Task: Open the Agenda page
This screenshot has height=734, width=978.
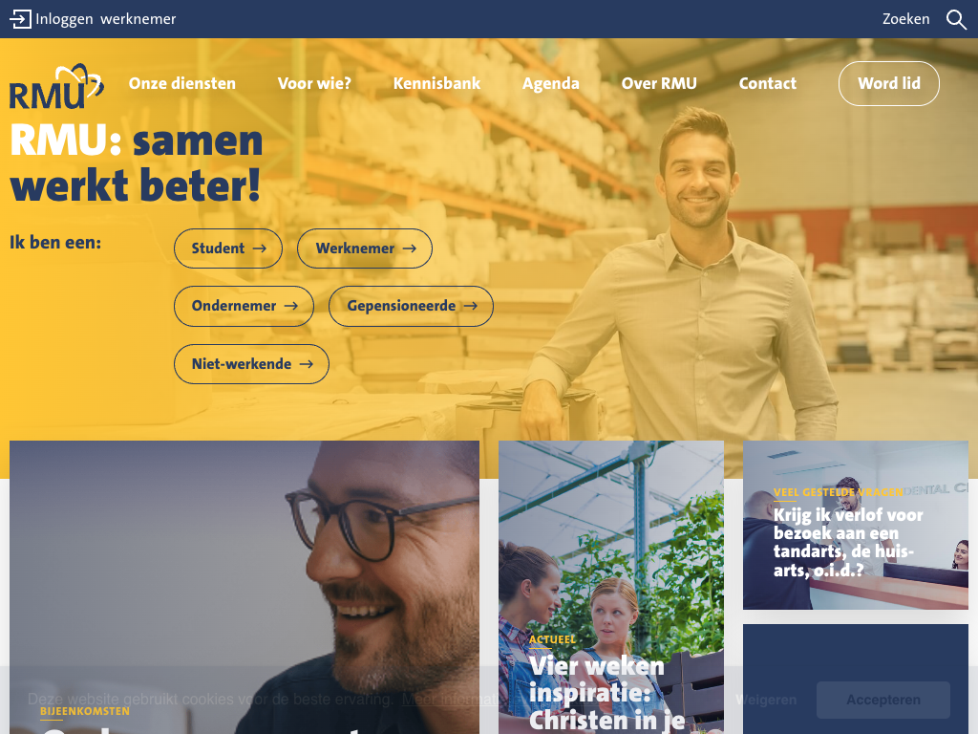Action: pyautogui.click(x=551, y=84)
